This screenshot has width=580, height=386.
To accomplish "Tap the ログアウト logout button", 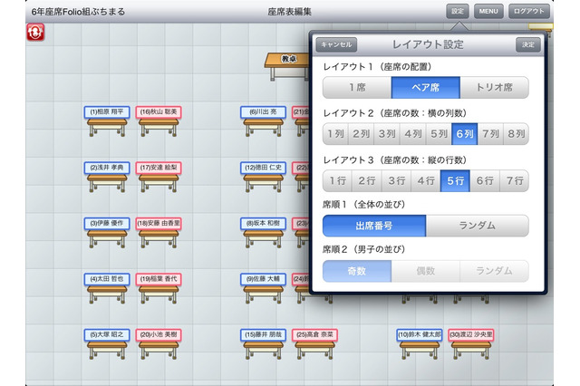I will 529,11.
